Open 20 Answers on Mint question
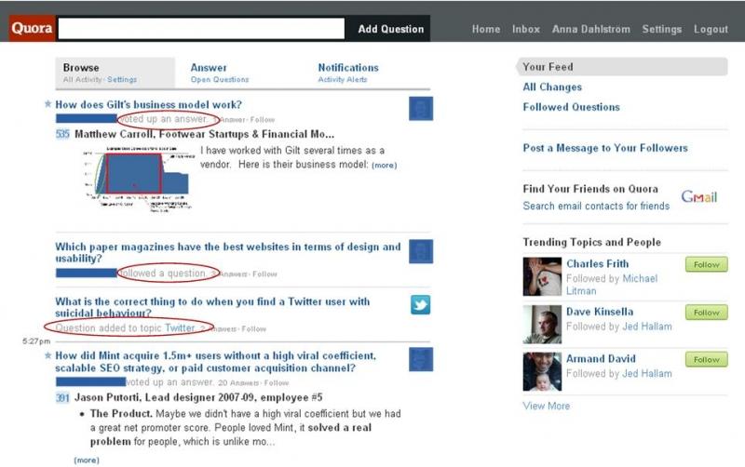The width and height of the screenshot is (745, 467). [x=238, y=382]
